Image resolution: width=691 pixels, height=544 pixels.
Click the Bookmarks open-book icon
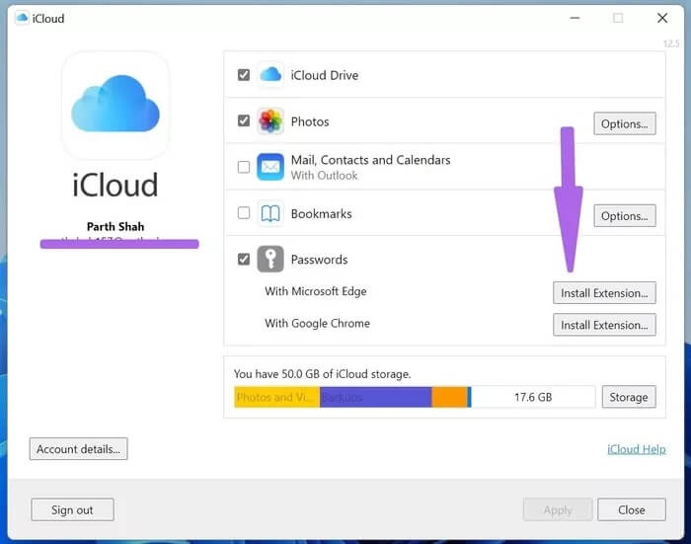click(270, 213)
